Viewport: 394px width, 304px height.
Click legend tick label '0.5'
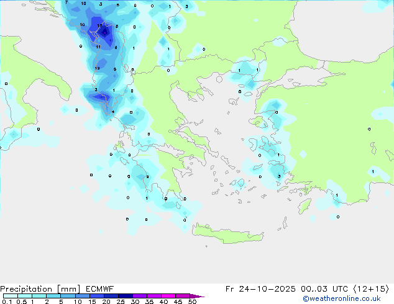tap(22, 302)
